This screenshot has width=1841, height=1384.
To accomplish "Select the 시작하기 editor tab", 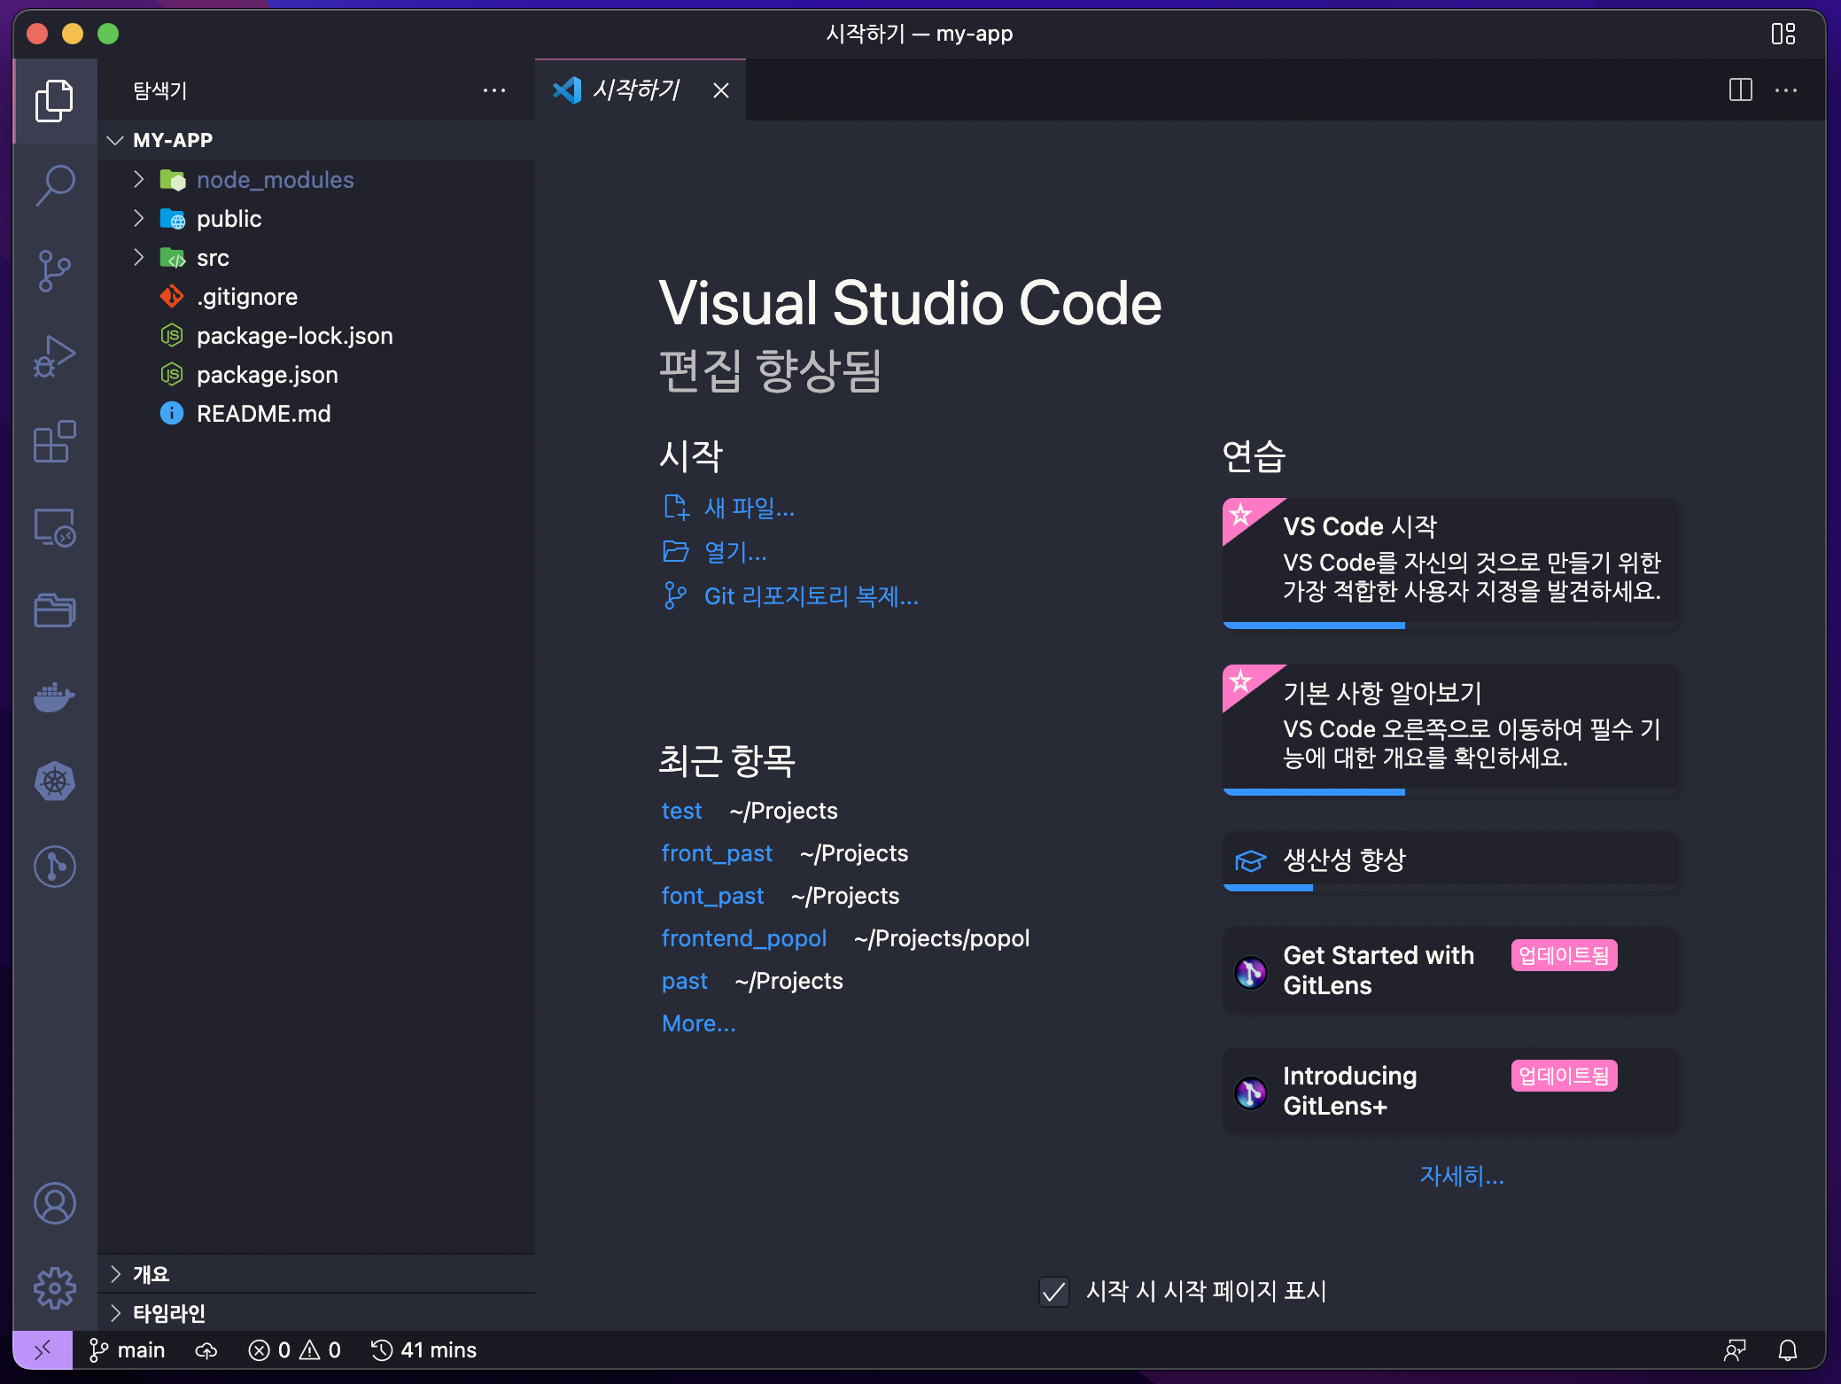I will point(634,89).
